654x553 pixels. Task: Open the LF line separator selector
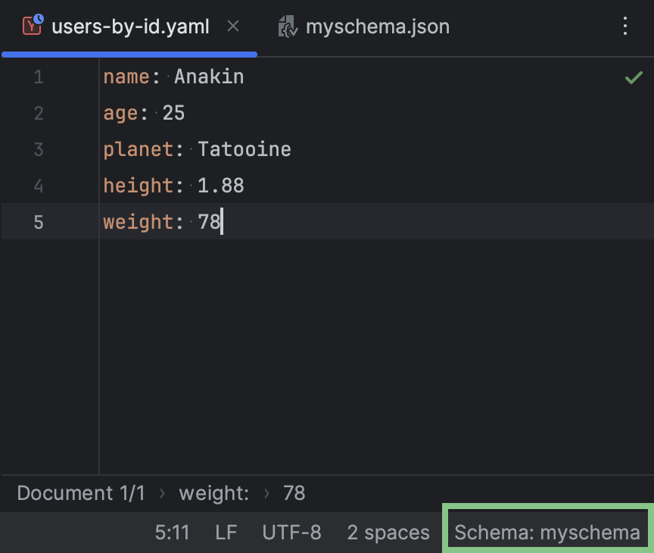point(226,533)
